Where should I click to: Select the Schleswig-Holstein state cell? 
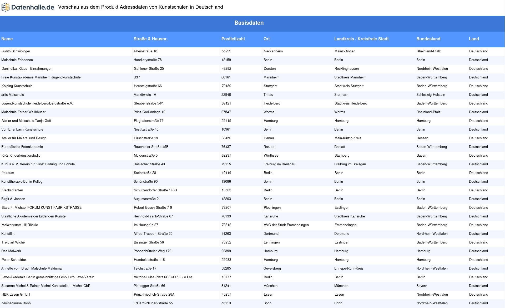[x=431, y=95]
